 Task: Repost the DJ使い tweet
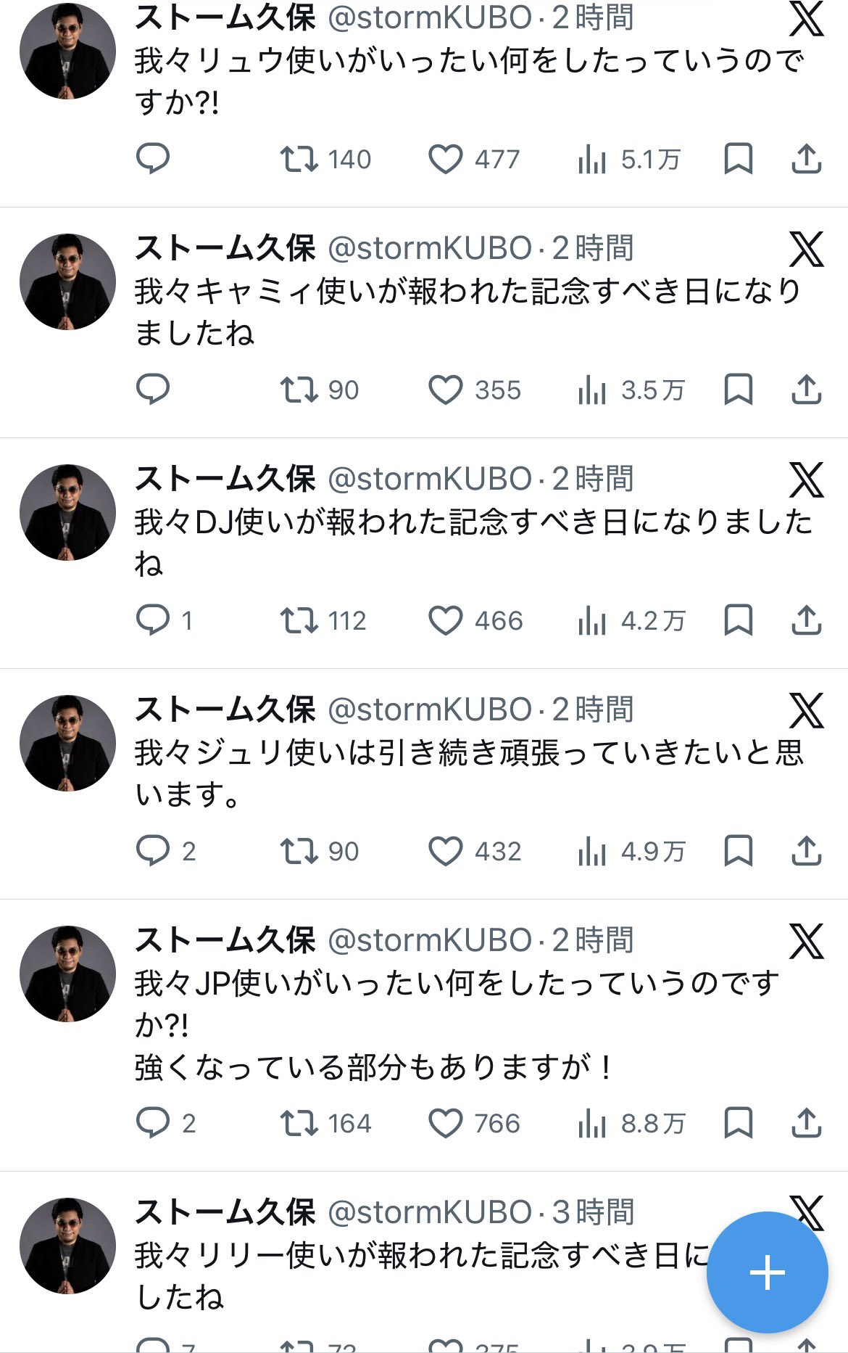299,620
